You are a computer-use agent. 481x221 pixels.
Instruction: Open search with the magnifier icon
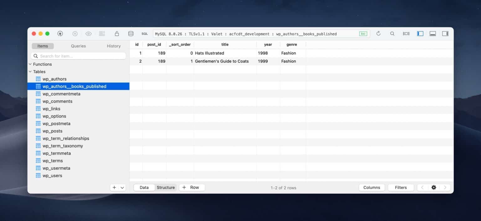pyautogui.click(x=392, y=33)
